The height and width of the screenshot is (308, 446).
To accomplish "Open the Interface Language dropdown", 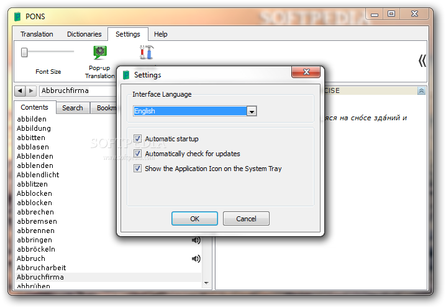I will pos(252,111).
